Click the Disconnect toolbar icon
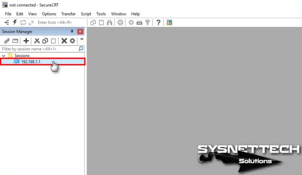The height and width of the screenshot is (175, 302). click(31, 23)
